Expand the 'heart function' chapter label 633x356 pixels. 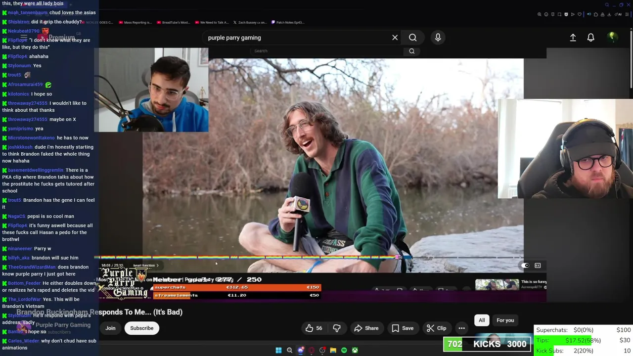(x=146, y=266)
